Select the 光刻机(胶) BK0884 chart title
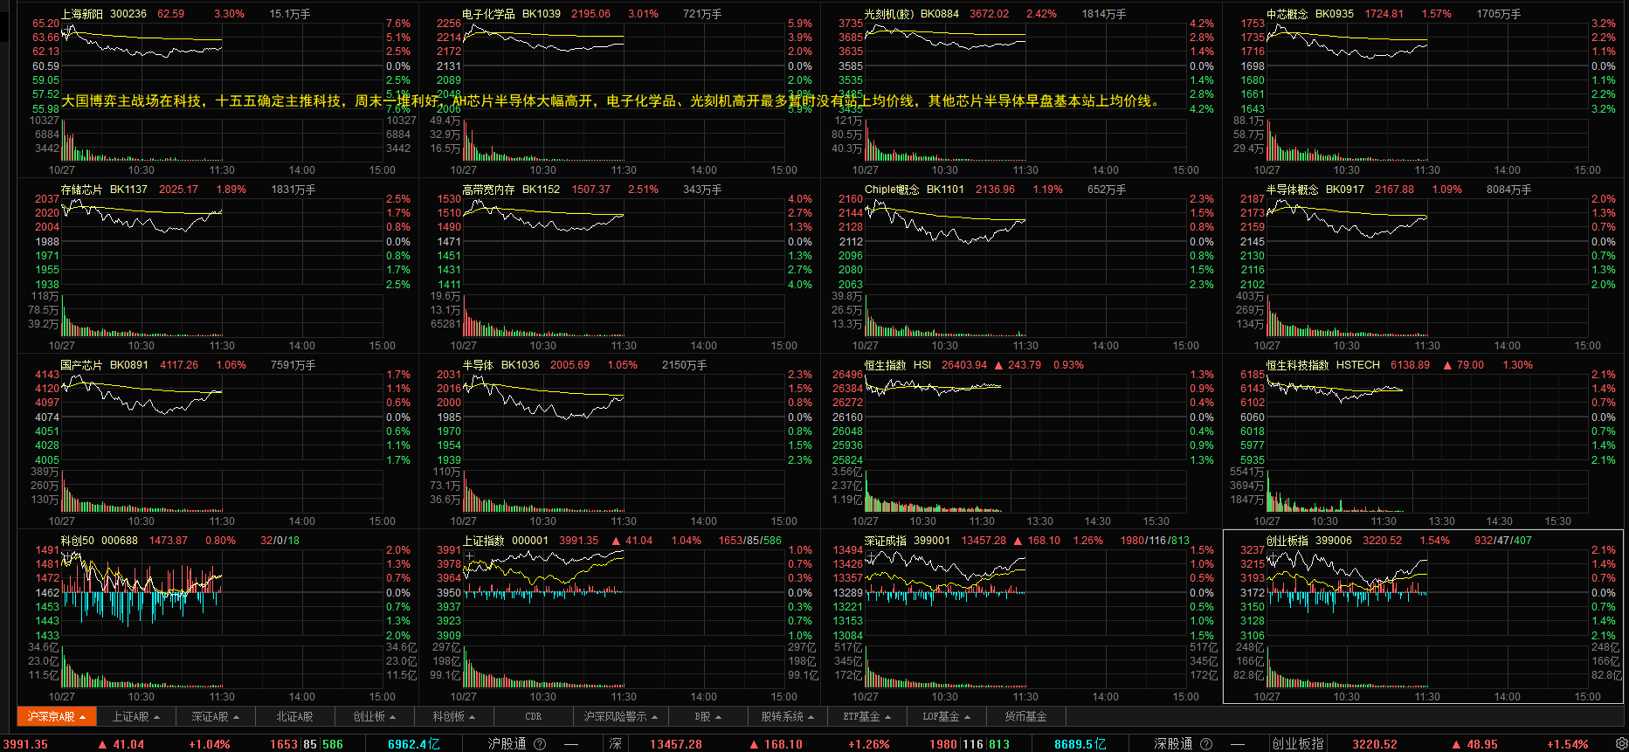Viewport: 1629px width, 752px height. pos(912,14)
